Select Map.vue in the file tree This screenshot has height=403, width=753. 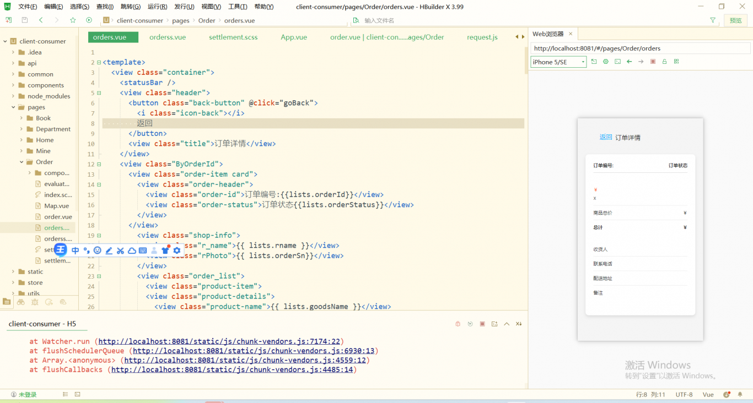[x=56, y=206]
